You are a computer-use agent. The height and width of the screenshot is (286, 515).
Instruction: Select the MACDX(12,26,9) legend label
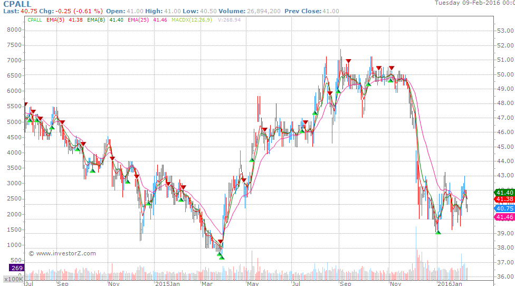pyautogui.click(x=192, y=20)
